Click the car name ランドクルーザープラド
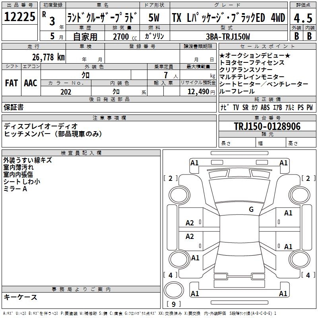318x318 pixels. pos(102,17)
